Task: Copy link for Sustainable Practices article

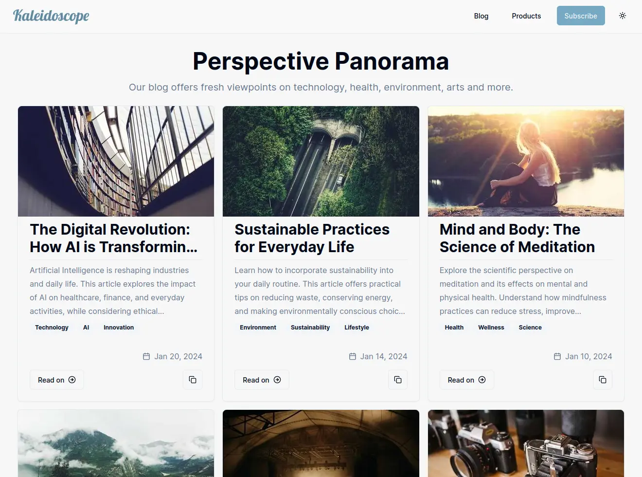Action: (398, 380)
